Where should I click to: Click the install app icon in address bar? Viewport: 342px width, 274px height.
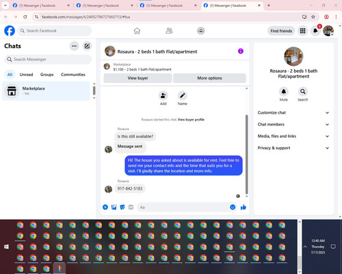304,16
